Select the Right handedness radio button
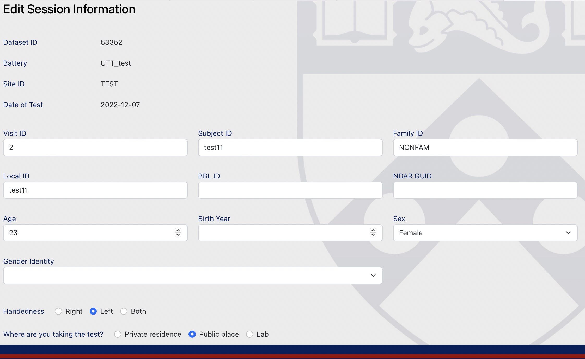Screen dimensions: 585x359 click(x=58, y=311)
